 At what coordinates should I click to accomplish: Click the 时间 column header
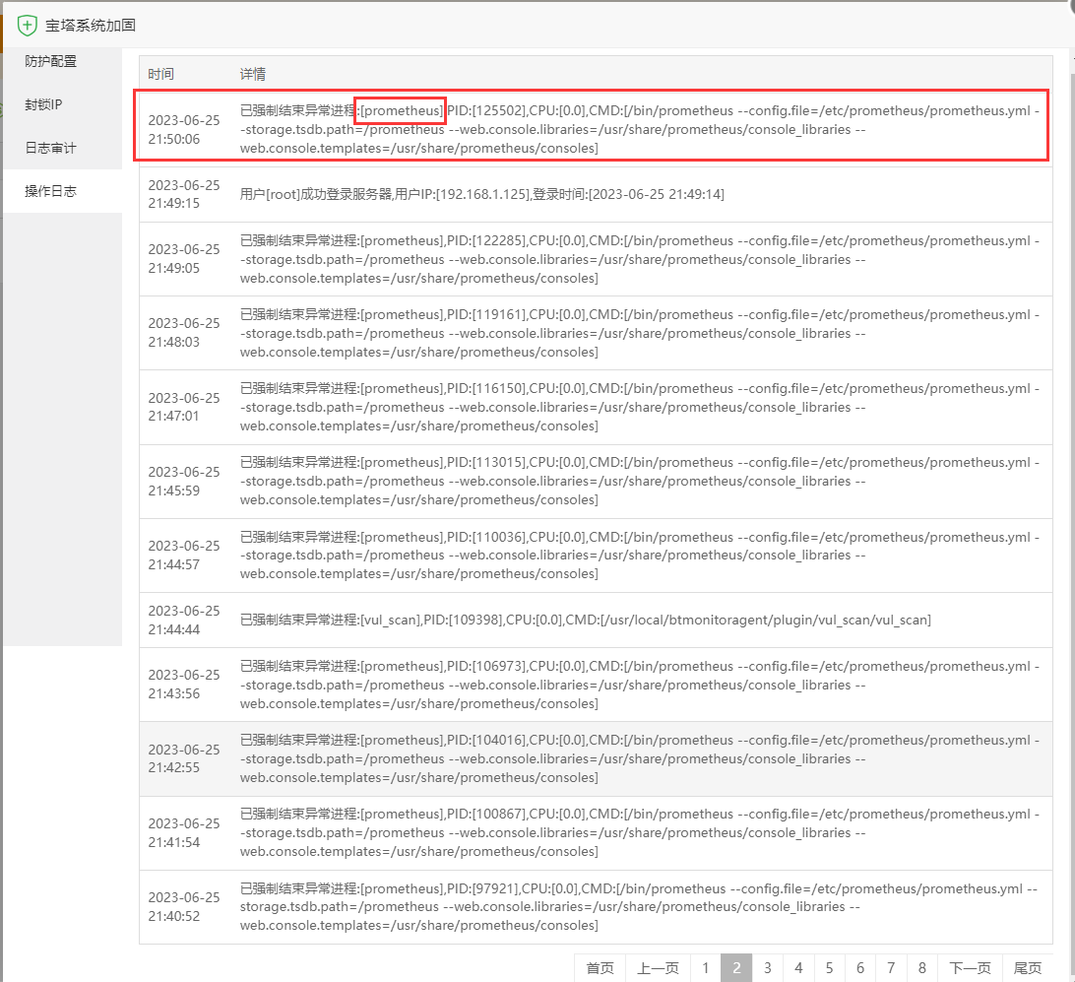[x=161, y=74]
